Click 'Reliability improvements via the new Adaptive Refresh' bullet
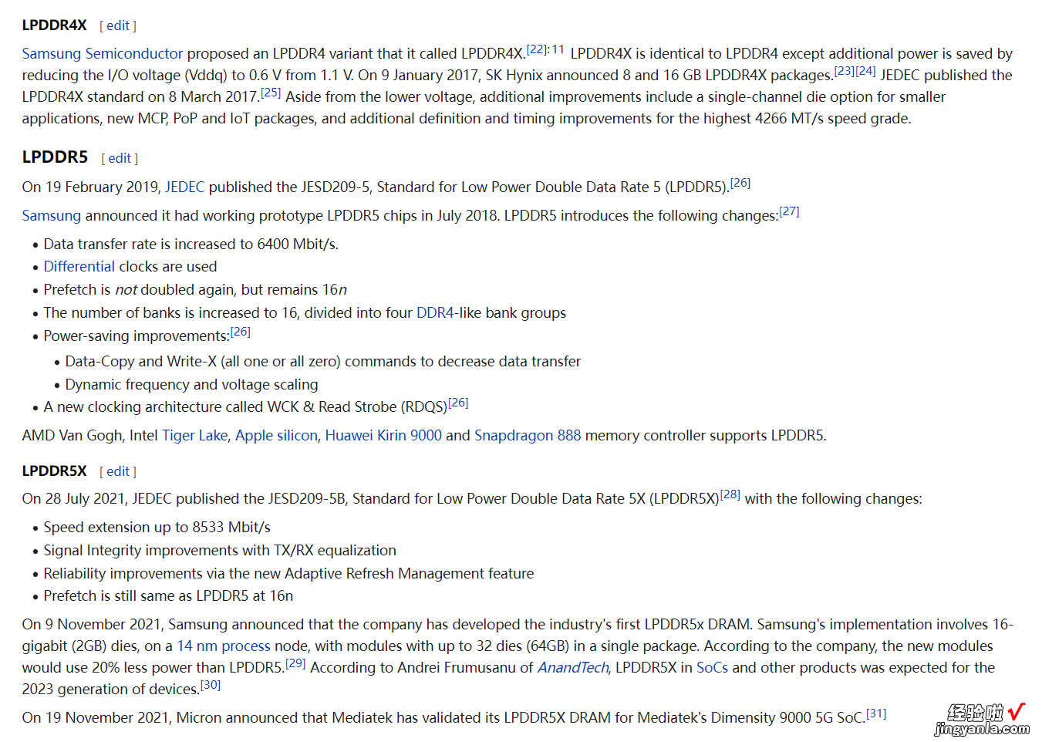Image resolution: width=1042 pixels, height=742 pixels. [x=288, y=573]
